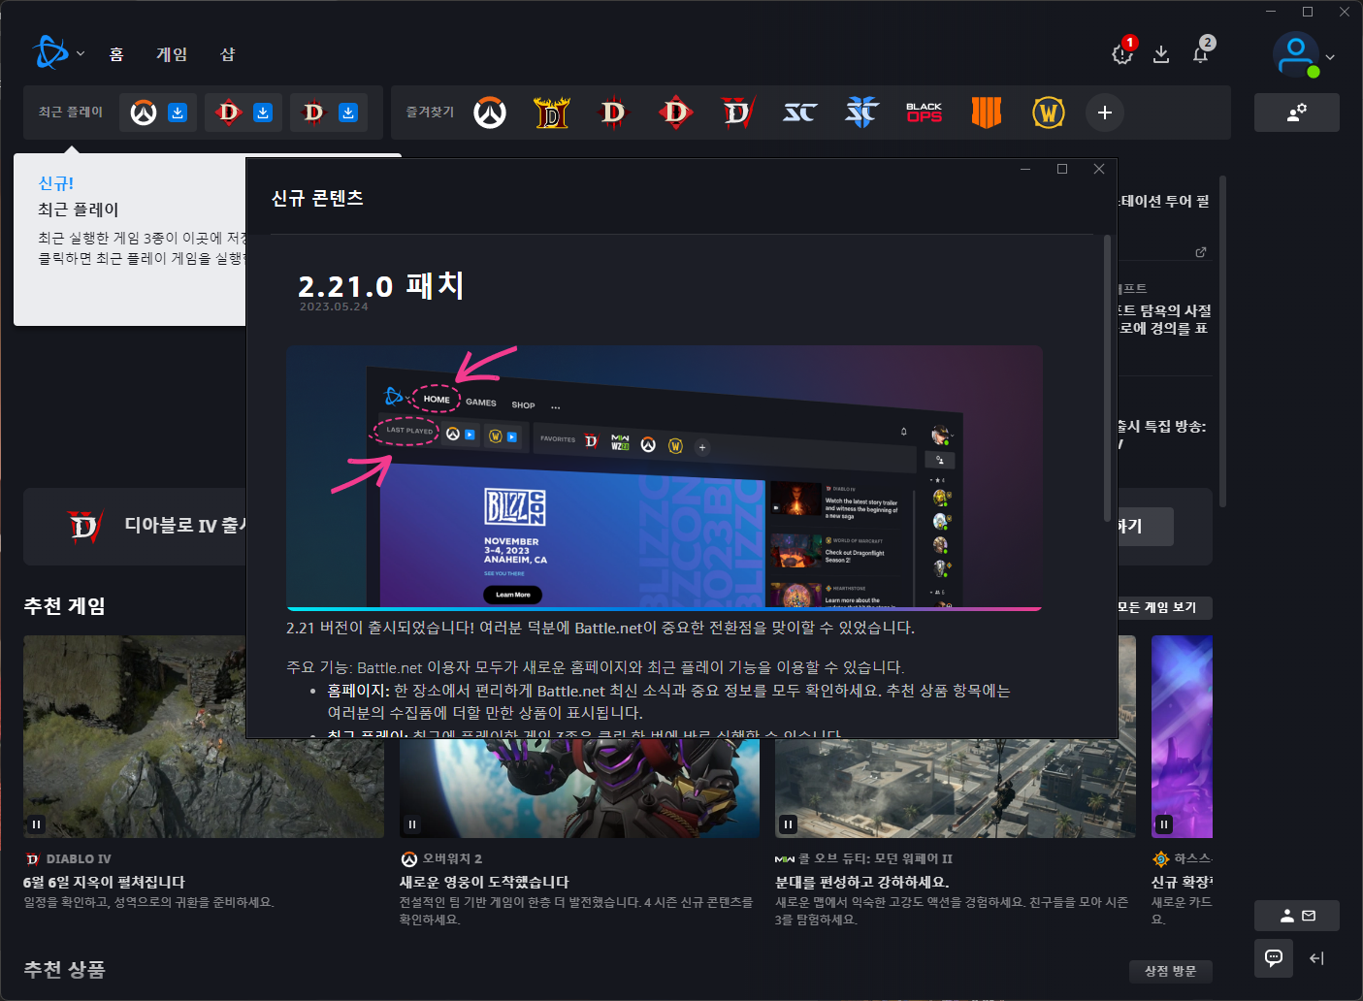Expand the chevron beside the Battle.net logo
This screenshot has height=1001, width=1363.
81,54
